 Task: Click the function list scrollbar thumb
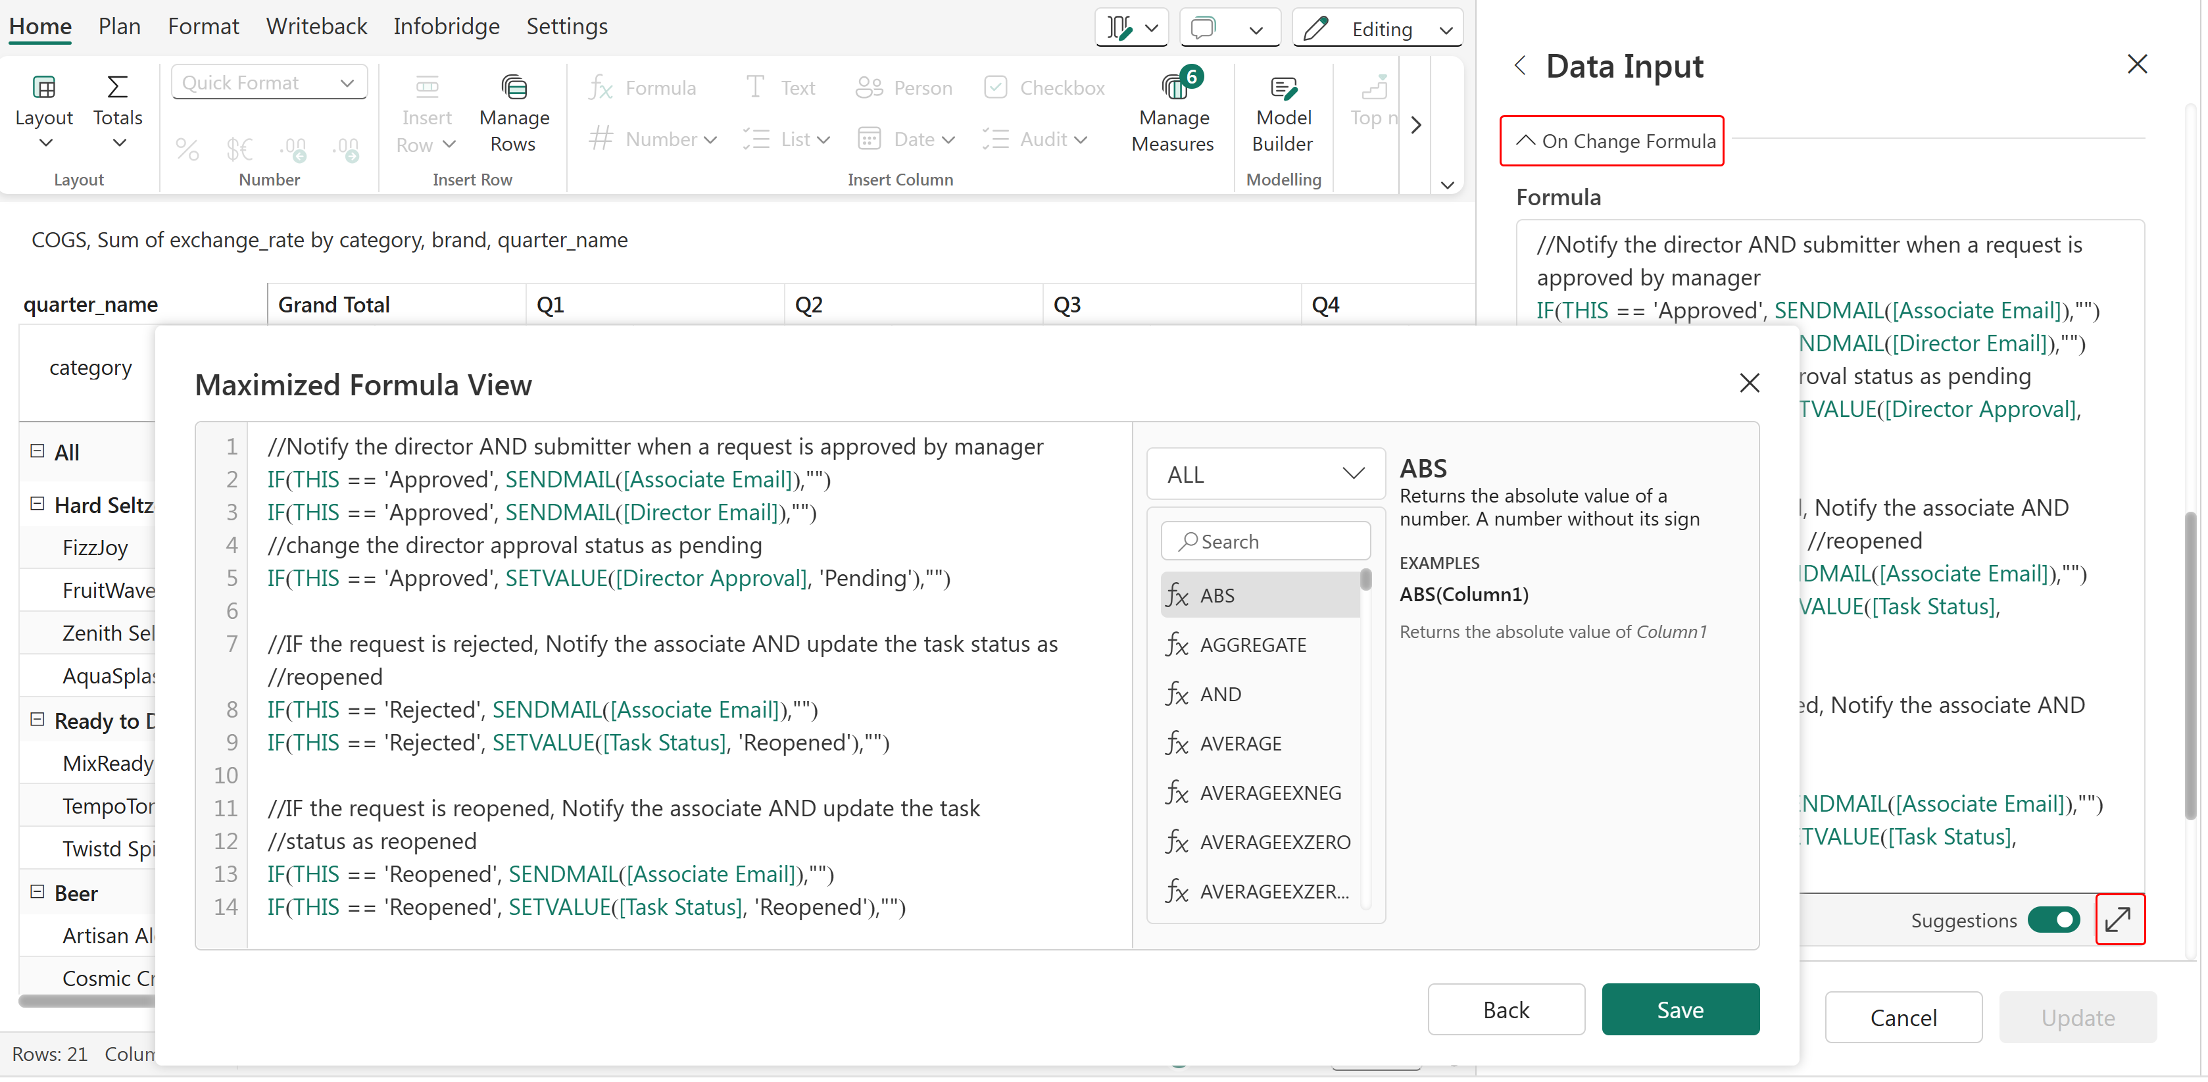coord(1365,580)
